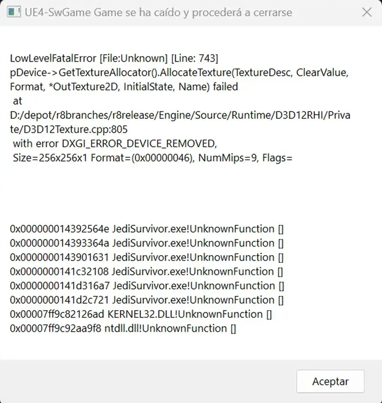Click stack entry 0x0000000141d316a7 JediSurvivor.exe
382x403 pixels.
(x=147, y=286)
